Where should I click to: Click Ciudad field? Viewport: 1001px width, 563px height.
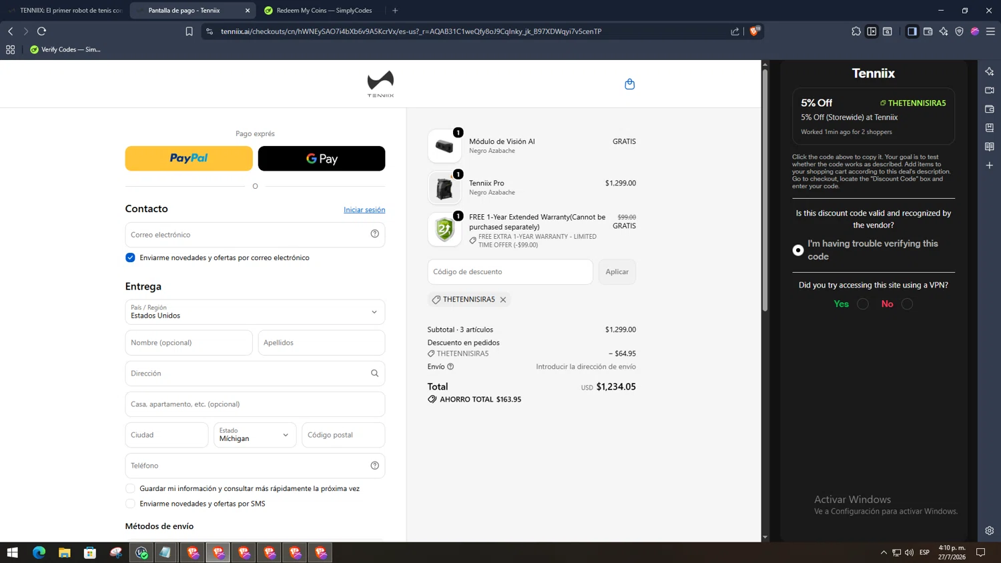click(x=167, y=435)
